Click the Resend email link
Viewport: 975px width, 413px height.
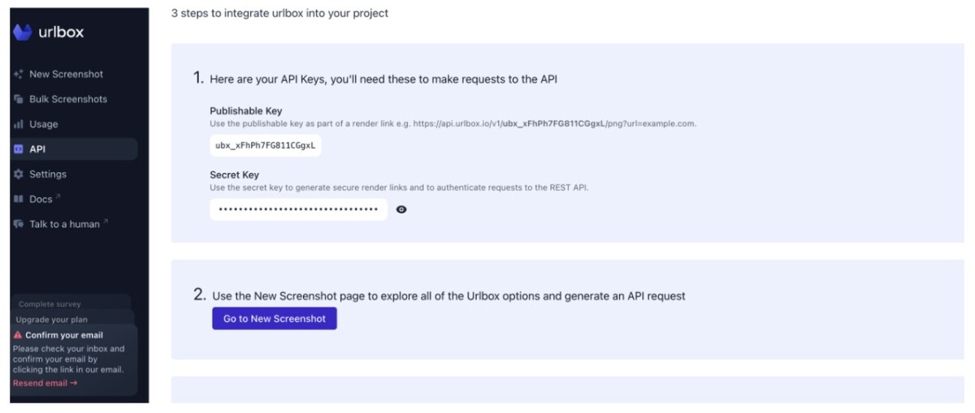point(45,383)
